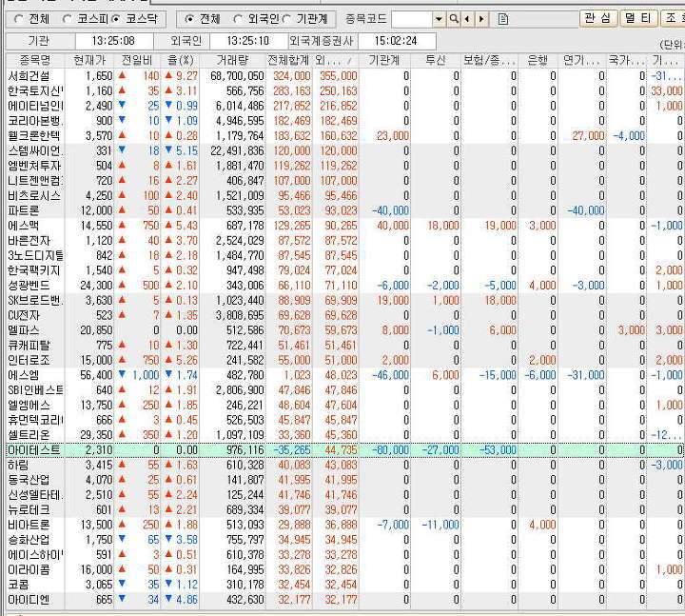685x616 pixels.
Task: Select the CU전자 stock name
Action: (x=24, y=315)
